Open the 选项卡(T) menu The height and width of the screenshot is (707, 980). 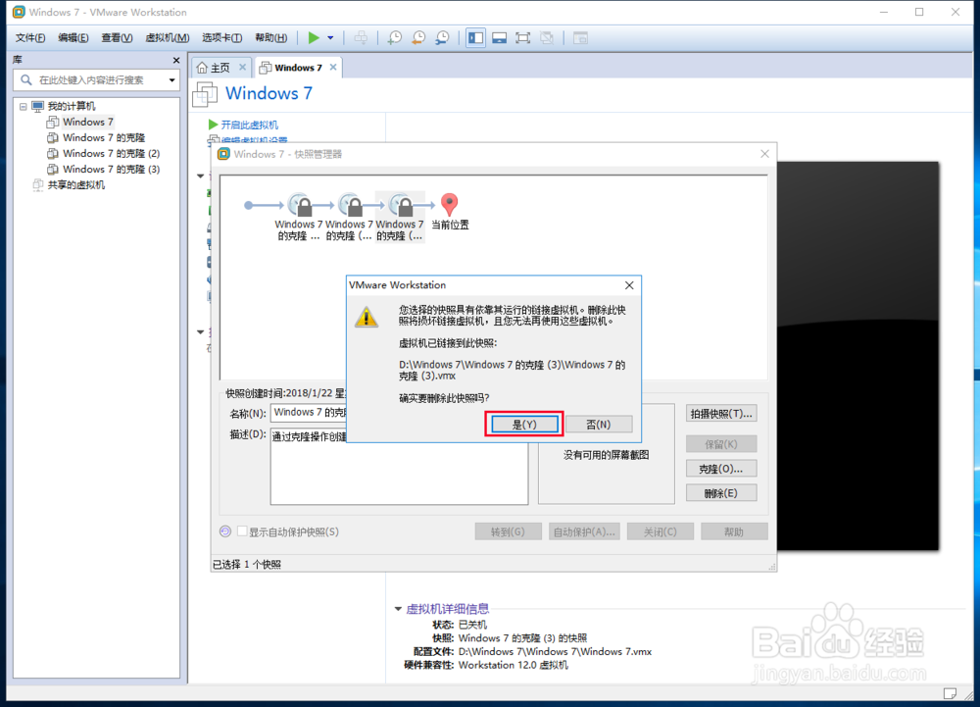(x=221, y=38)
